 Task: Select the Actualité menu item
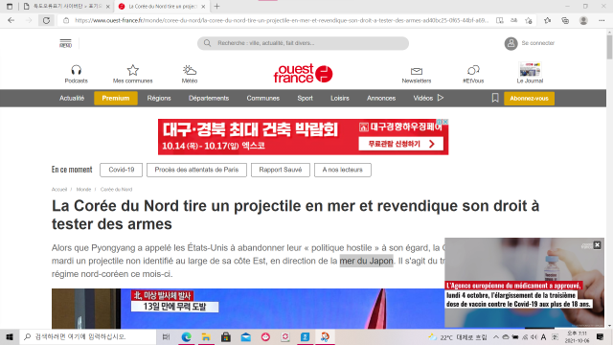72,98
